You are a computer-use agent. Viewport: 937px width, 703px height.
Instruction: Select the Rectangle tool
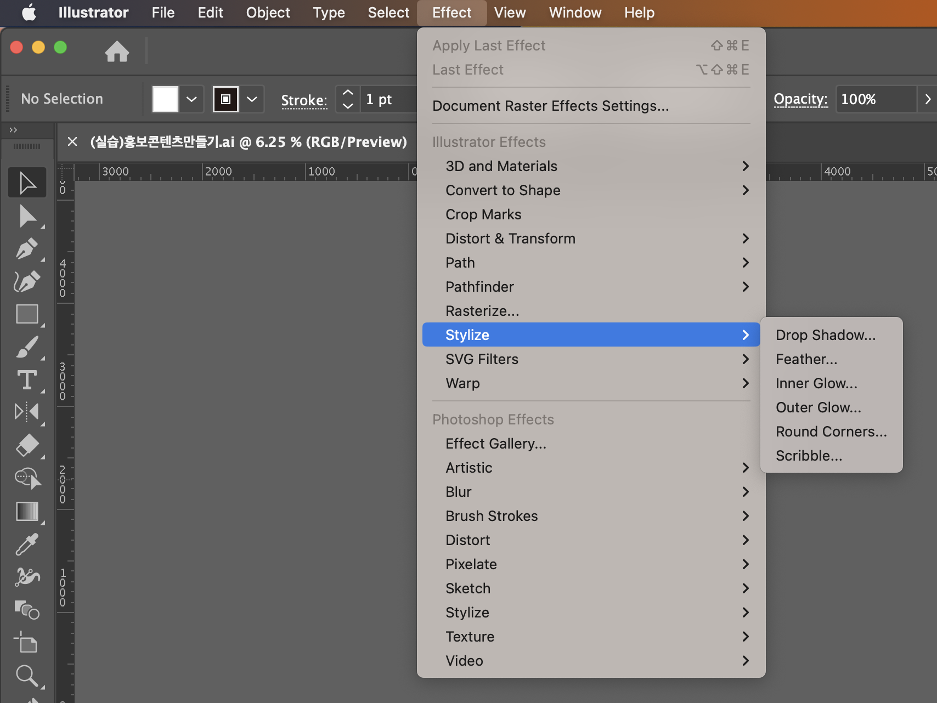point(27,314)
